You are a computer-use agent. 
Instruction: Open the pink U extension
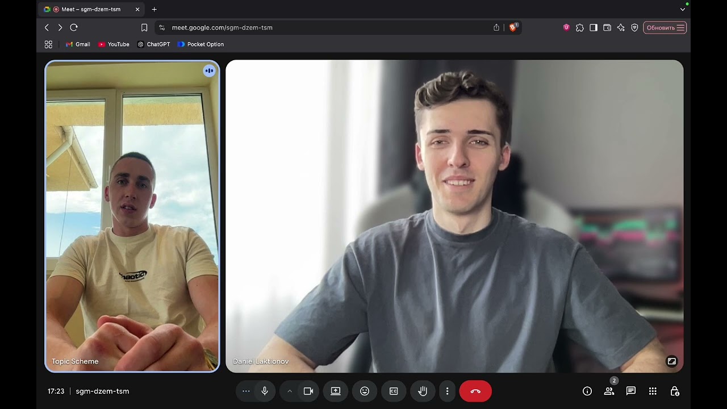point(566,27)
